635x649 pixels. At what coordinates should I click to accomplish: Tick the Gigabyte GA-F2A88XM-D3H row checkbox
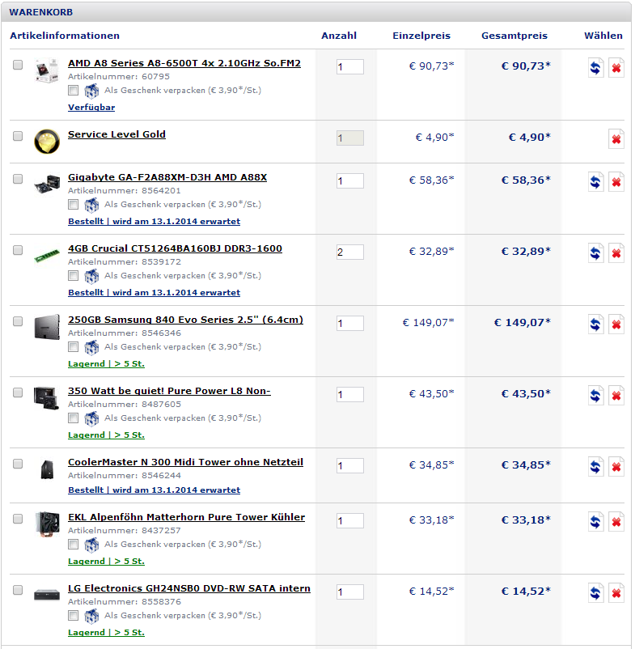(18, 179)
